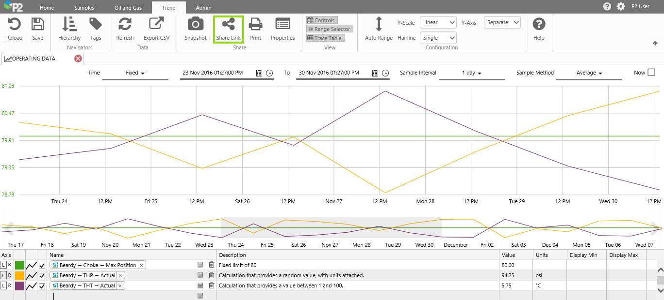Open the Sample Method Average dropdown

[x=589, y=73]
